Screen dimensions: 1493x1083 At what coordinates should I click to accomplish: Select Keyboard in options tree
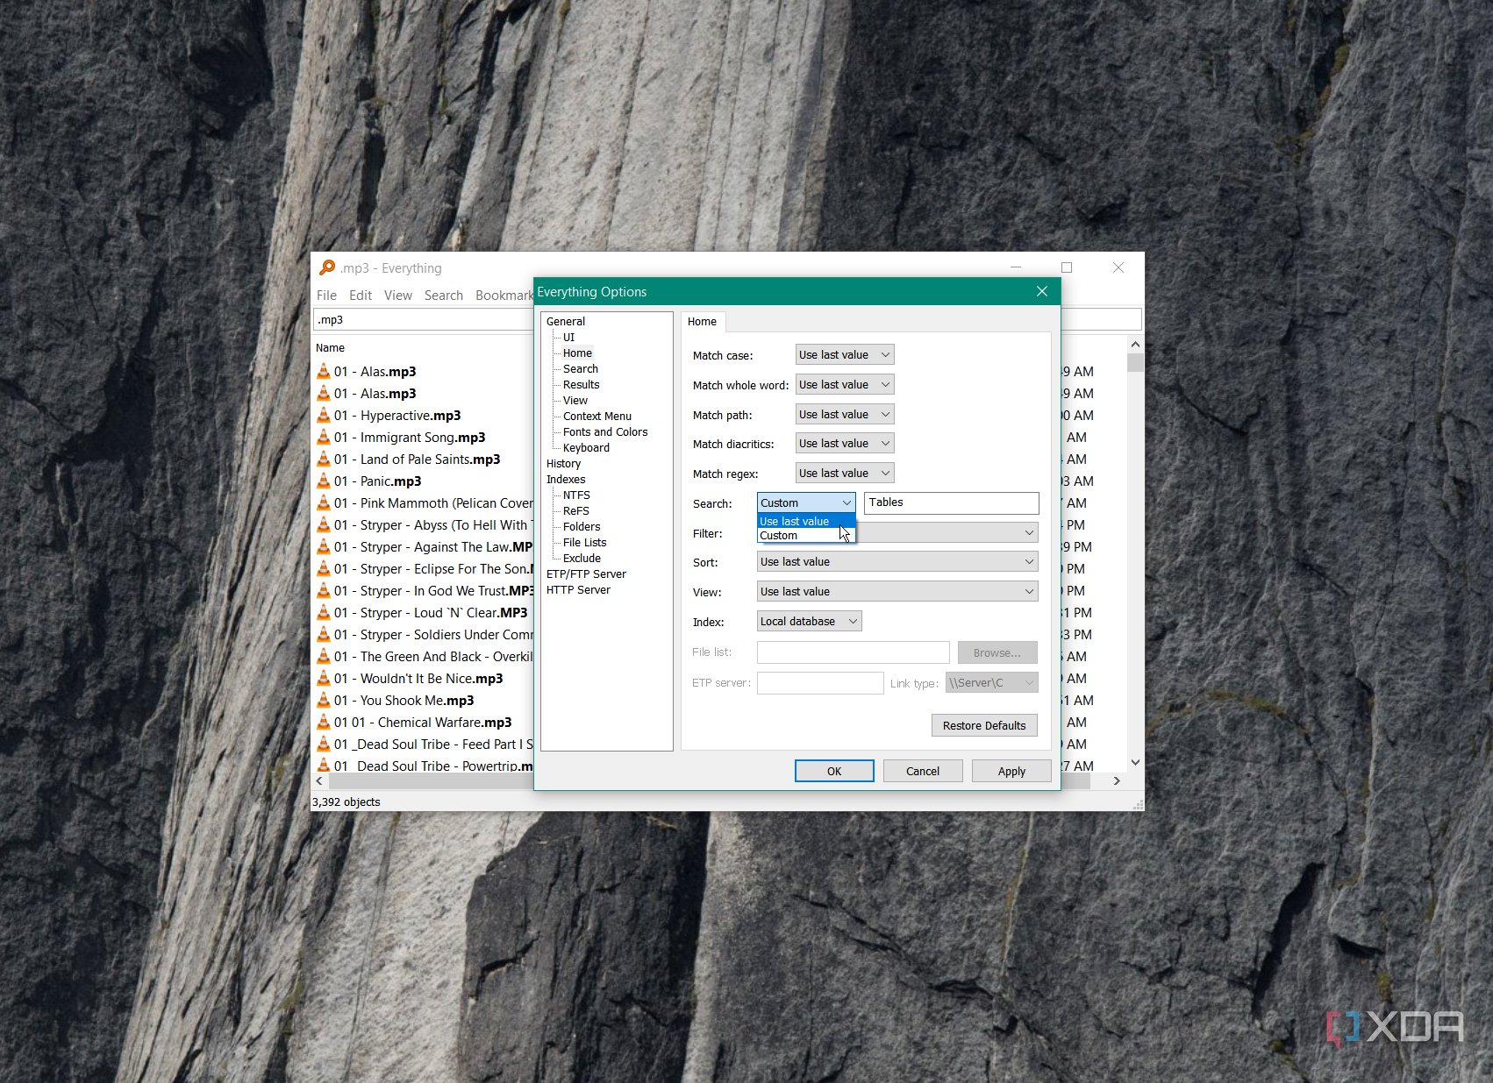[586, 448]
